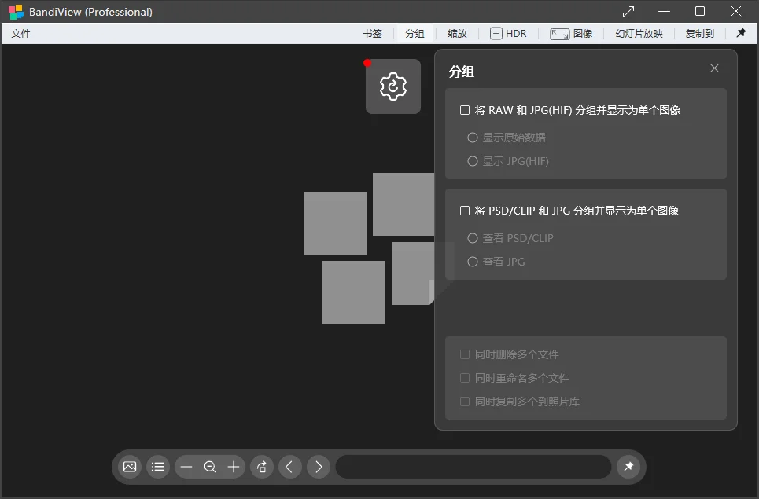Screen dimensions: 759x499
Task: Open the 缩放 menu
Action: 457,33
